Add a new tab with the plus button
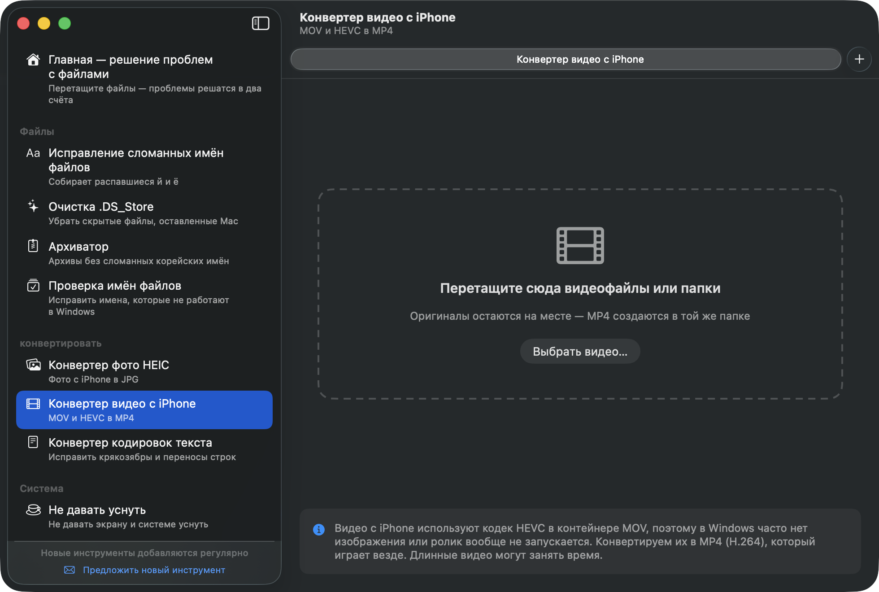Screen dimensions: 879x592 859,59
